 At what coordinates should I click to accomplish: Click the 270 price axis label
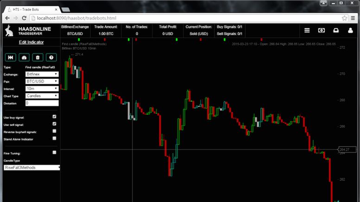(x=342, y=74)
